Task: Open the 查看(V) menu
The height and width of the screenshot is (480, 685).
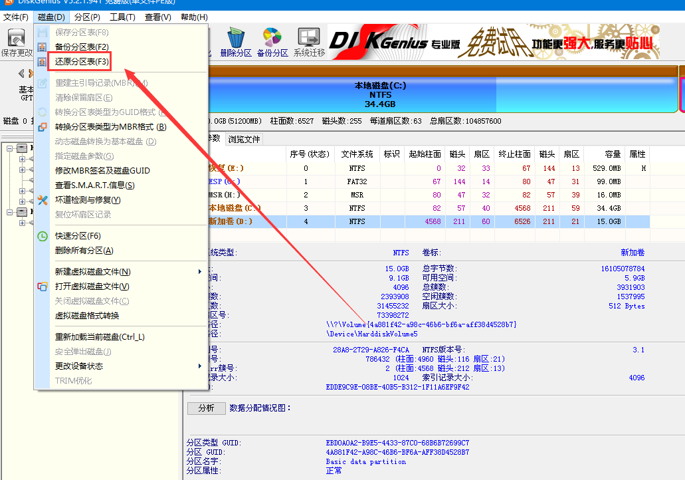Action: tap(157, 17)
